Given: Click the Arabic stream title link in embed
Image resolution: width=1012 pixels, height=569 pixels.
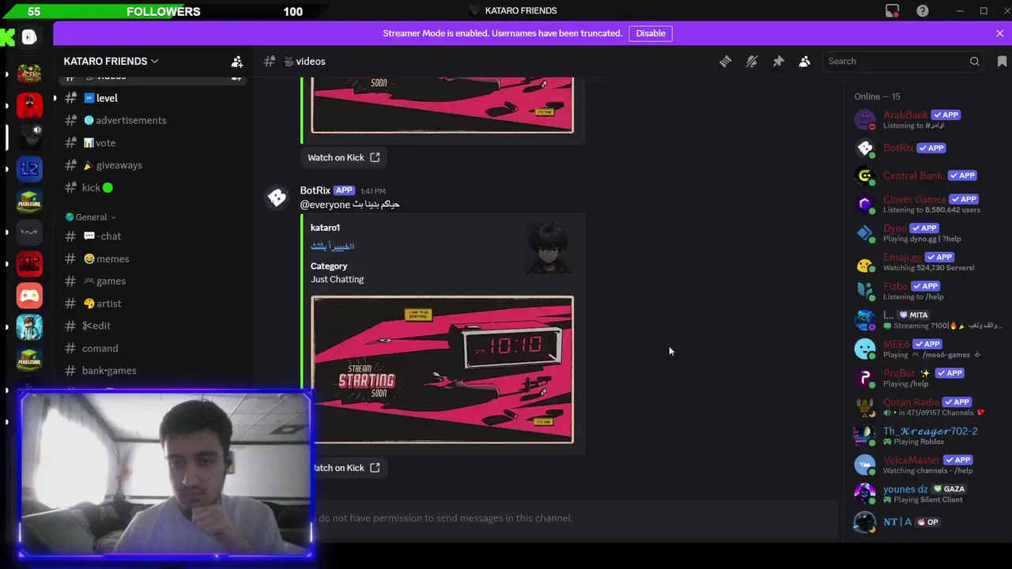Looking at the screenshot, I should coord(332,247).
